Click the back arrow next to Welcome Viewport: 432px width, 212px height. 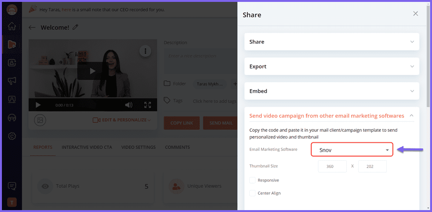pyautogui.click(x=32, y=28)
